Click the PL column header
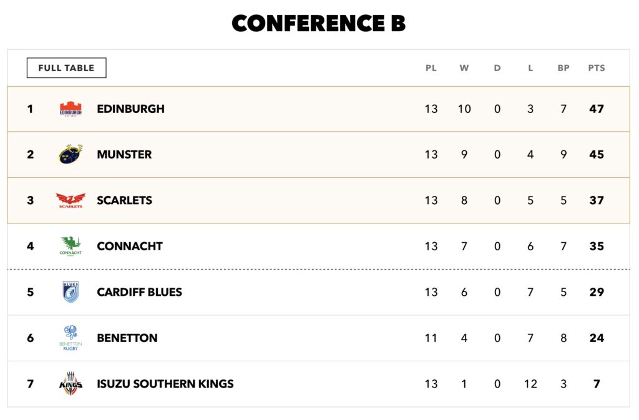This screenshot has height=420, width=639. click(x=431, y=68)
